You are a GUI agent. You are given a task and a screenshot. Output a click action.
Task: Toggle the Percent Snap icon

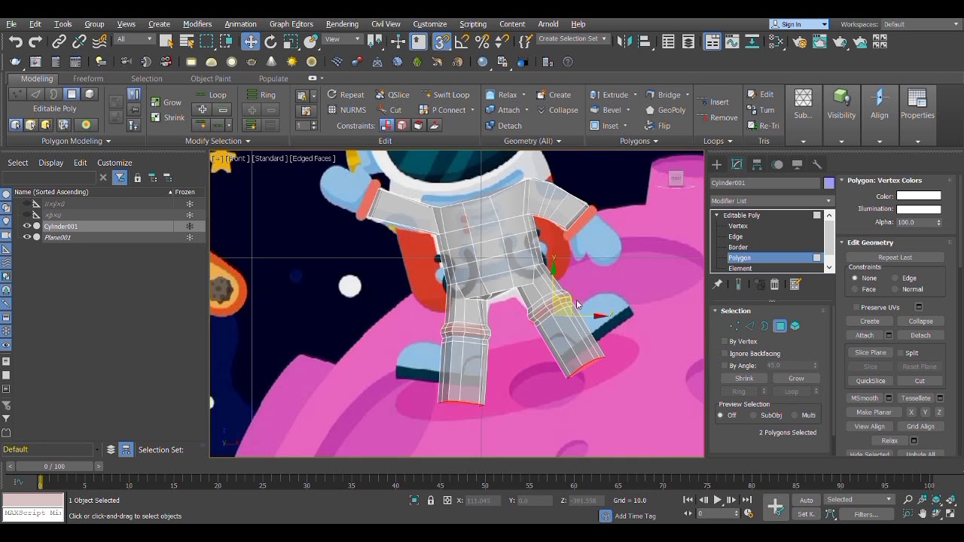[x=482, y=41]
